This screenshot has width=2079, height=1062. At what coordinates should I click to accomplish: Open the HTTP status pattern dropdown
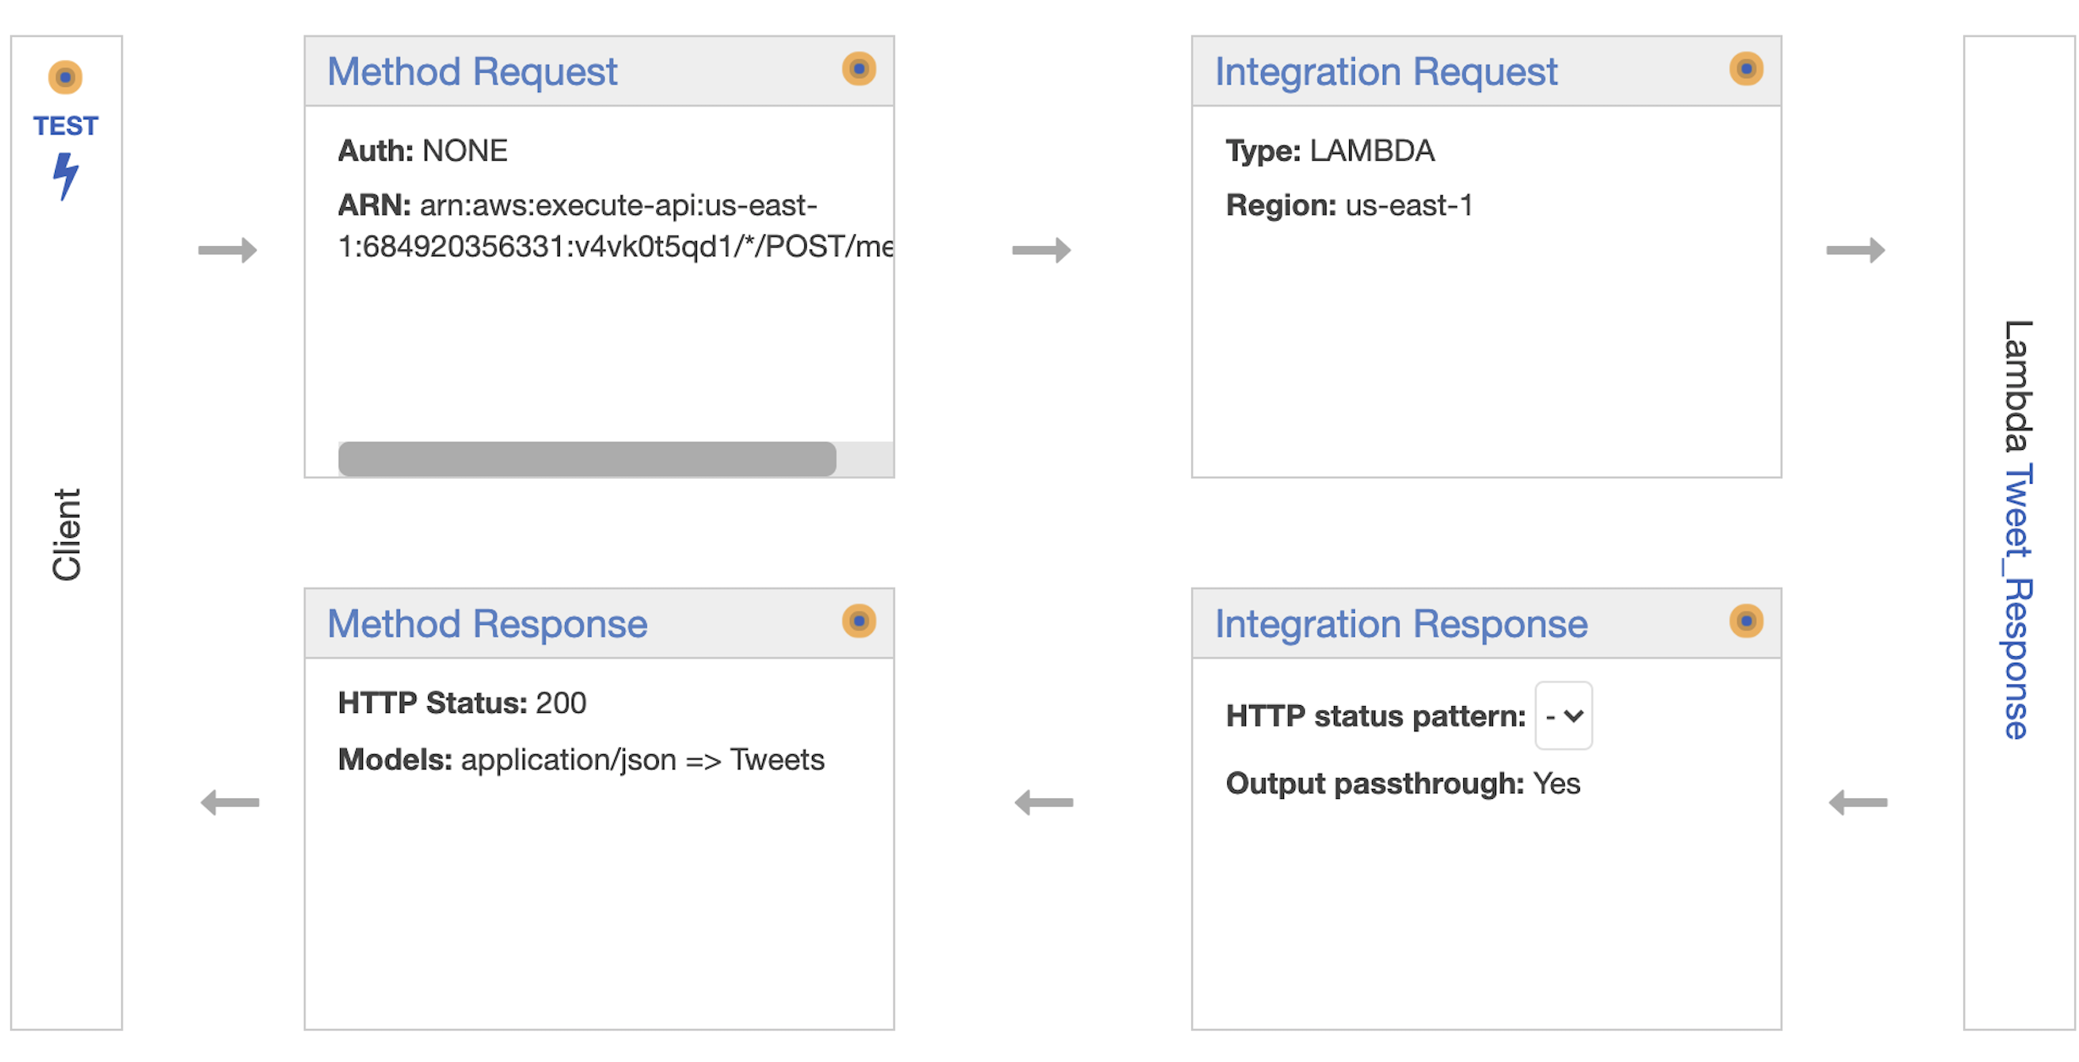coord(1563,716)
